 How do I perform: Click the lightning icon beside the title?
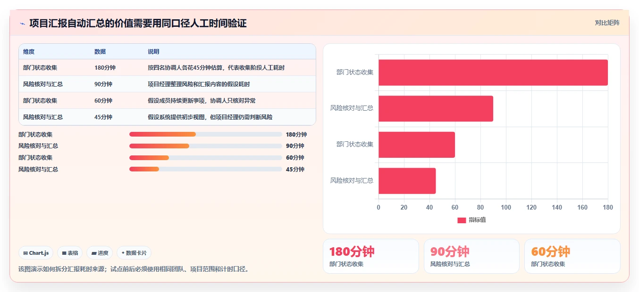[22, 24]
